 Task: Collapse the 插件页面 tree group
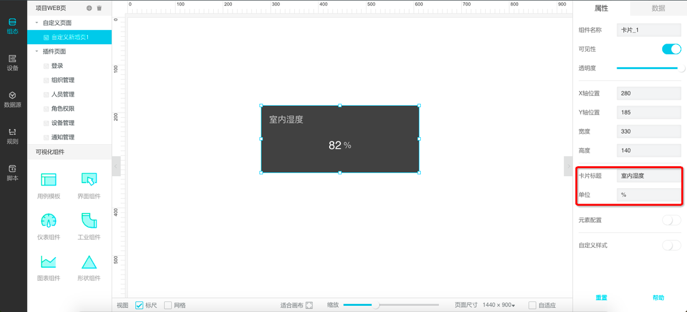pos(37,51)
